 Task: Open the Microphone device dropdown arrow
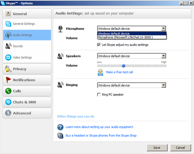pos(164,28)
